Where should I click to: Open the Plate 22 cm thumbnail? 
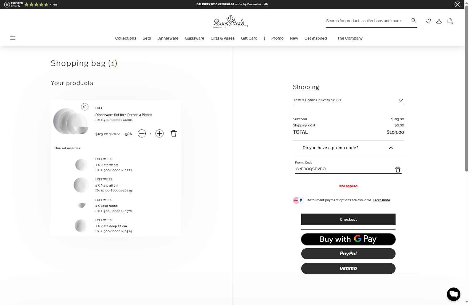click(x=81, y=165)
